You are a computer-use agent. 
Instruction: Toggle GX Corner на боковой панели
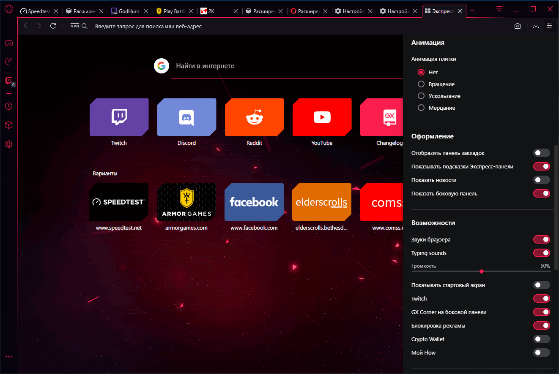click(x=542, y=312)
